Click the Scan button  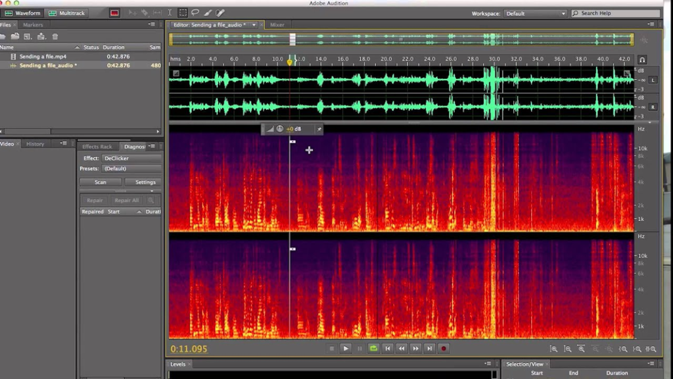pos(101,182)
